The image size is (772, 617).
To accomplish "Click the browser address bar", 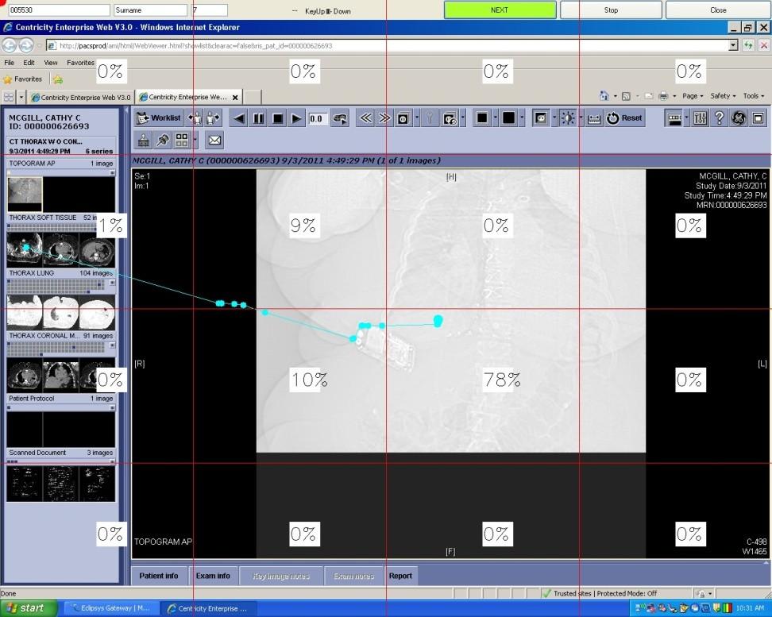I will pos(392,45).
